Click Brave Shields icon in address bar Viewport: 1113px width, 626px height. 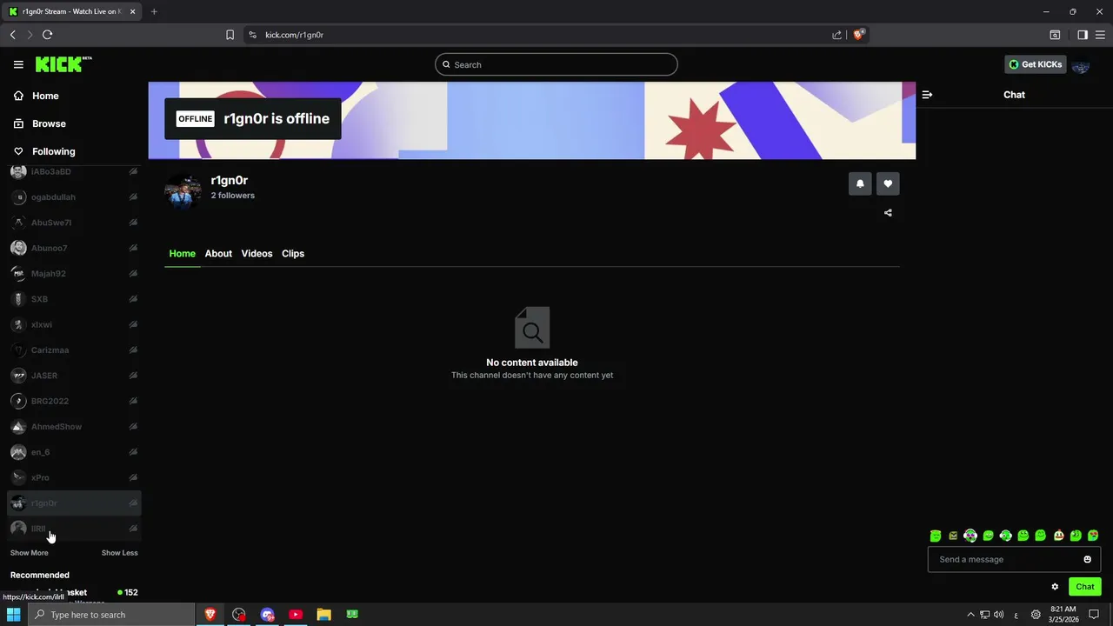click(x=858, y=35)
